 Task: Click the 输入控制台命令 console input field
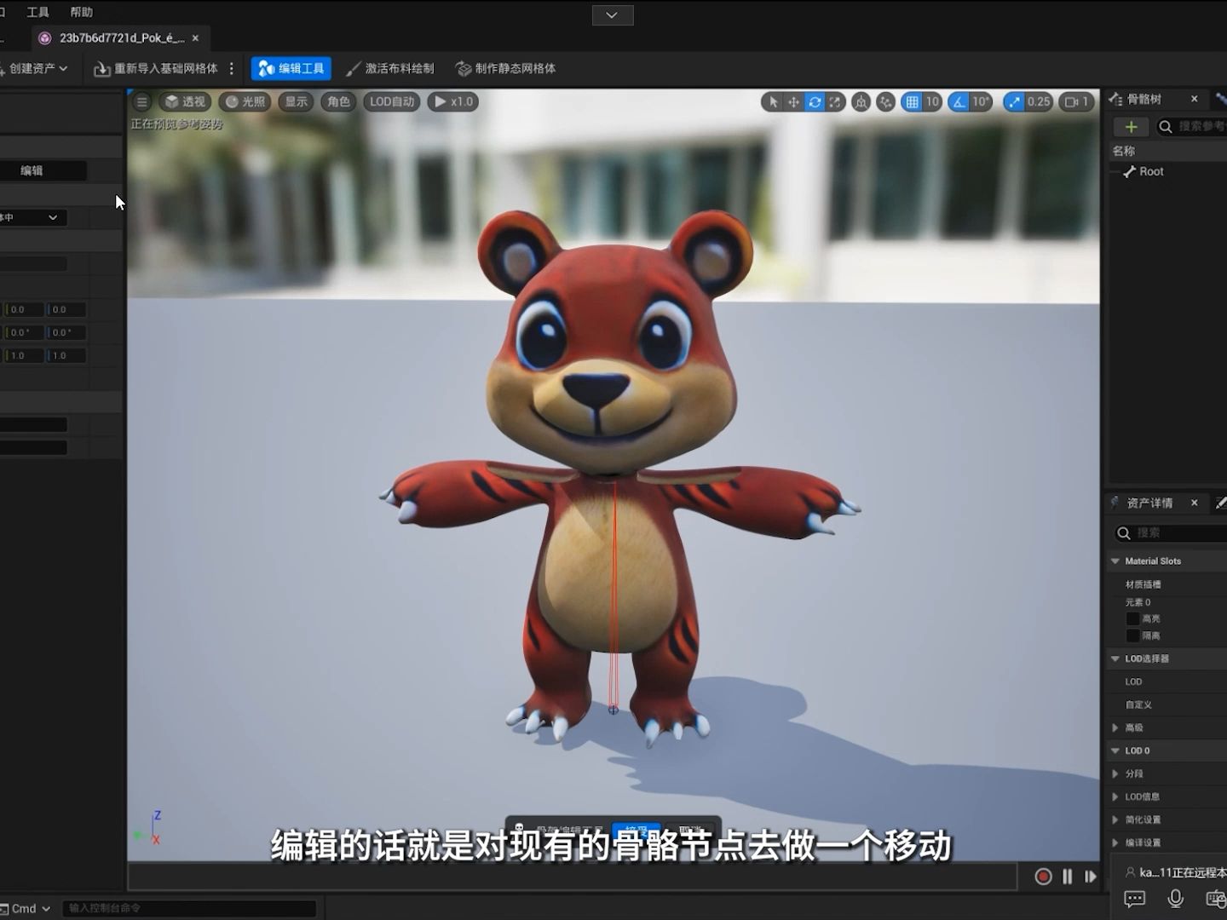point(188,909)
